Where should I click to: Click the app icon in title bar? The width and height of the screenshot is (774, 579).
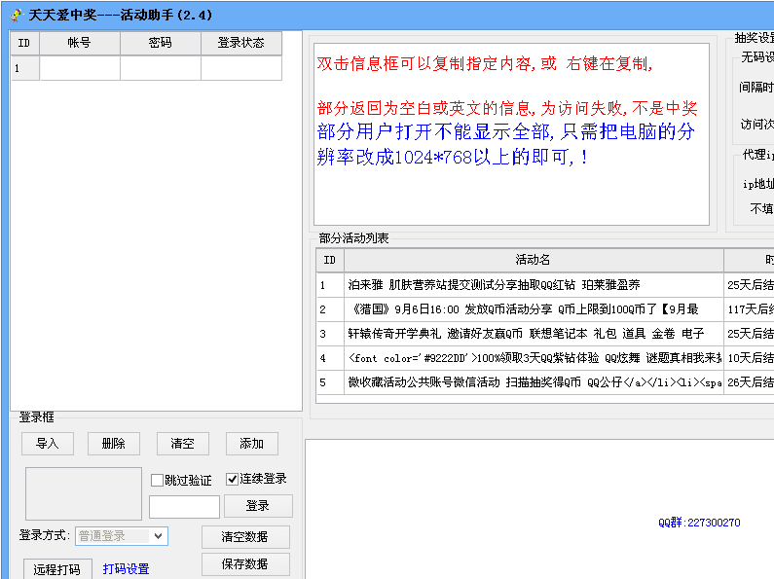tap(17, 15)
